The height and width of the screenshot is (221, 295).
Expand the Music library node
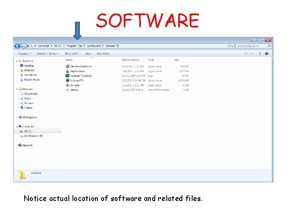(x=18, y=99)
